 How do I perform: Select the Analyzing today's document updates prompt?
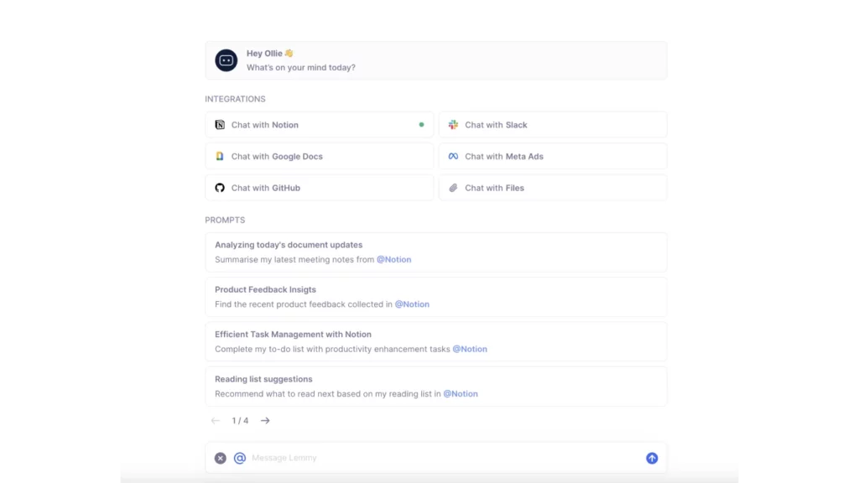(435, 252)
